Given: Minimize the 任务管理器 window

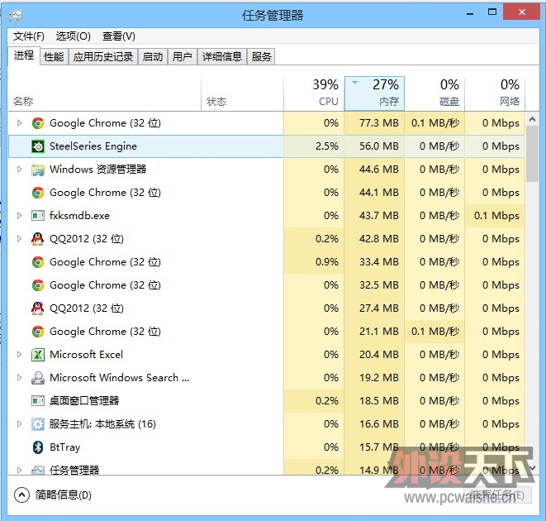Looking at the screenshot, I should click(470, 13).
